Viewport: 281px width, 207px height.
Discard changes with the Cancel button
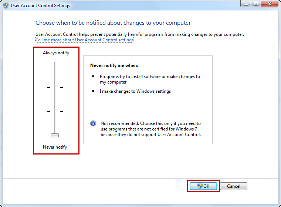[x=234, y=186]
